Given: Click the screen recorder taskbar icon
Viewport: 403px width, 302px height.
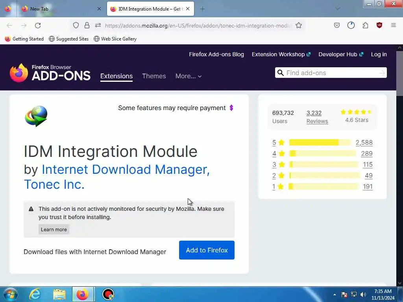Looking at the screenshot, I should pos(108,294).
